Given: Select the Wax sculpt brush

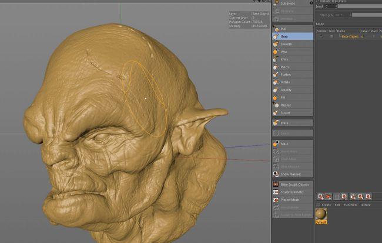Looking at the screenshot, I should pyautogui.click(x=292, y=52).
